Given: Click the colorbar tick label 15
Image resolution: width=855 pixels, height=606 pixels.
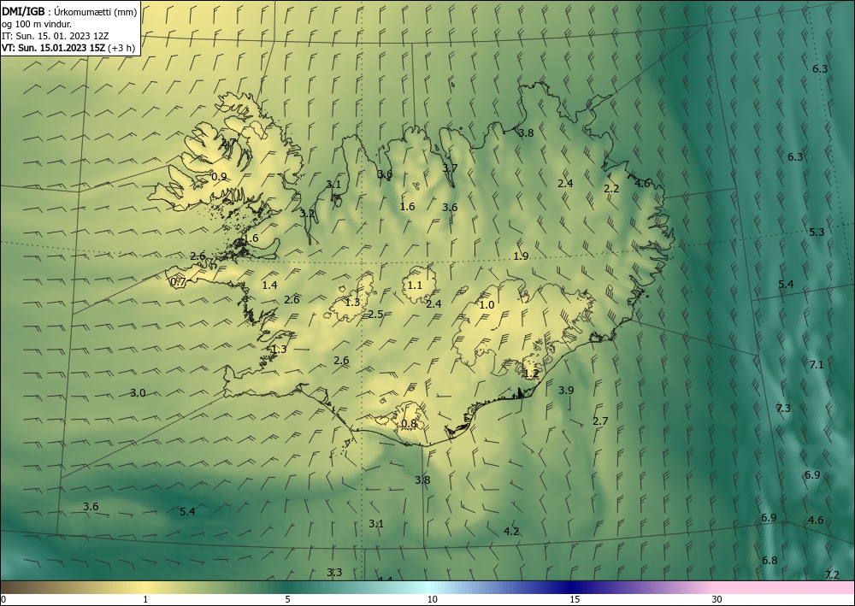Looking at the screenshot, I should coord(575,600).
